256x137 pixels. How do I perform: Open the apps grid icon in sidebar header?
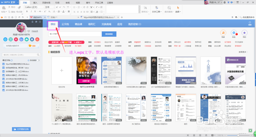point(40,22)
